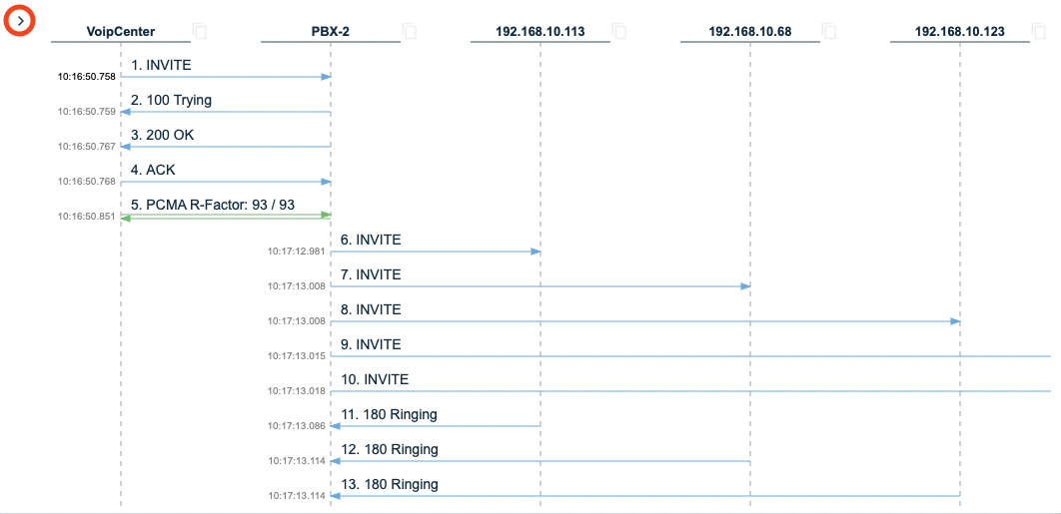Click timestamp 10:16:50.759
This screenshot has width=1061, height=514.
pyautogui.click(x=87, y=112)
